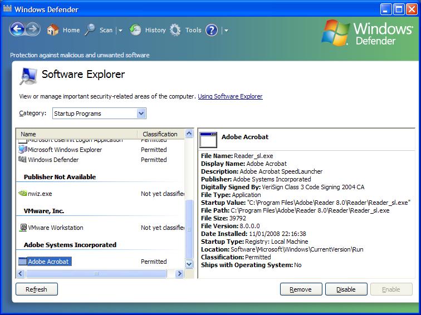This screenshot has width=421, height=315.
Task: Click the File Size 39792 detail
Action: (x=224, y=218)
